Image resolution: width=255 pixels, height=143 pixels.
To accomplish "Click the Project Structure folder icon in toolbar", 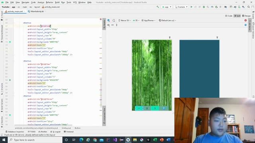I will tap(226, 7).
